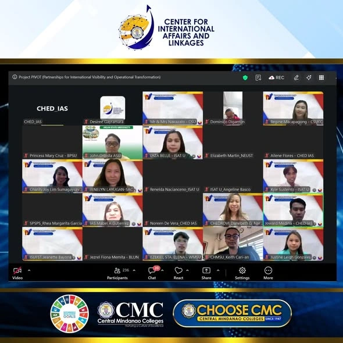Click muted mic icon beside Princess Mary Cruz

click(x=26, y=156)
